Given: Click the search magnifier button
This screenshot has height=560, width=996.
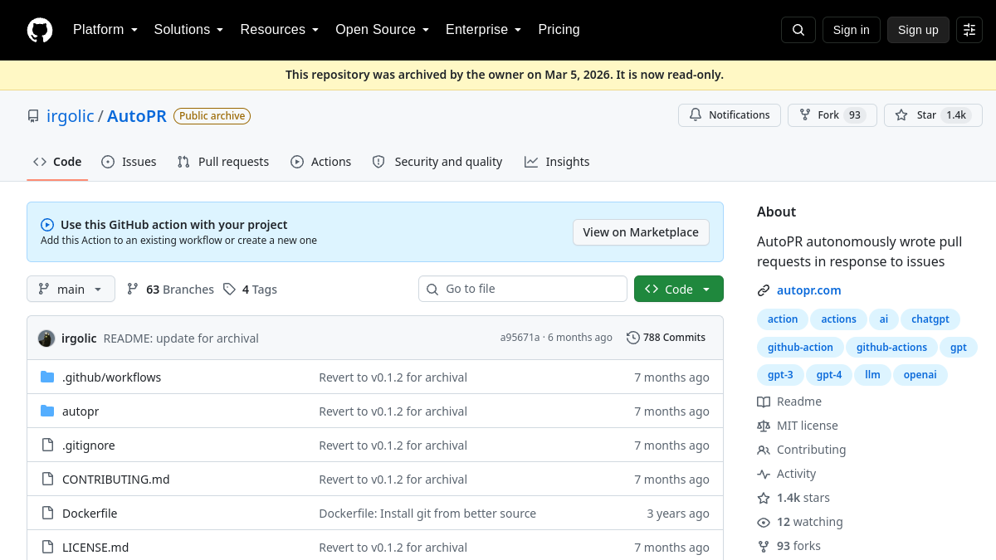Looking at the screenshot, I should point(798,30).
